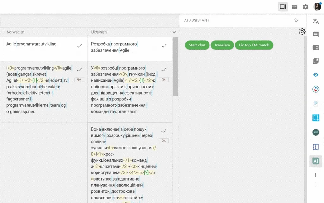324x203 pixels.
Task: Click the selection frame icon in the sidebar
Action: click(x=315, y=117)
